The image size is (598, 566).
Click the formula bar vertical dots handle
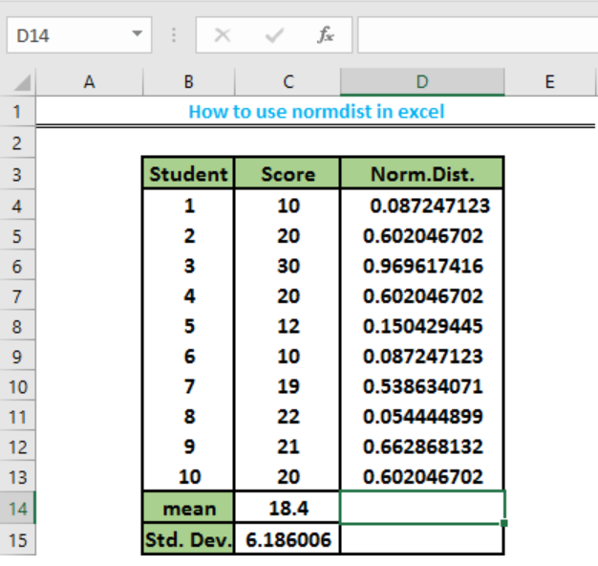coord(174,35)
